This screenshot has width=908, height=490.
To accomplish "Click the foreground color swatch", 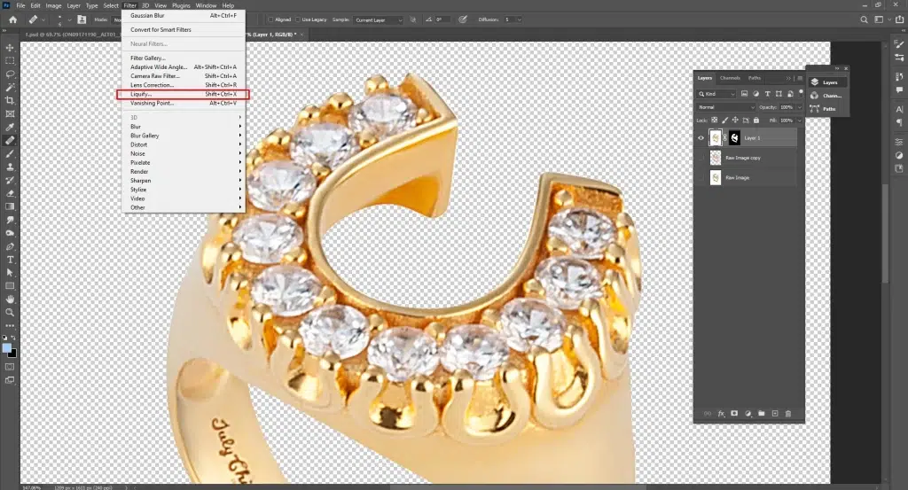I will (7, 347).
